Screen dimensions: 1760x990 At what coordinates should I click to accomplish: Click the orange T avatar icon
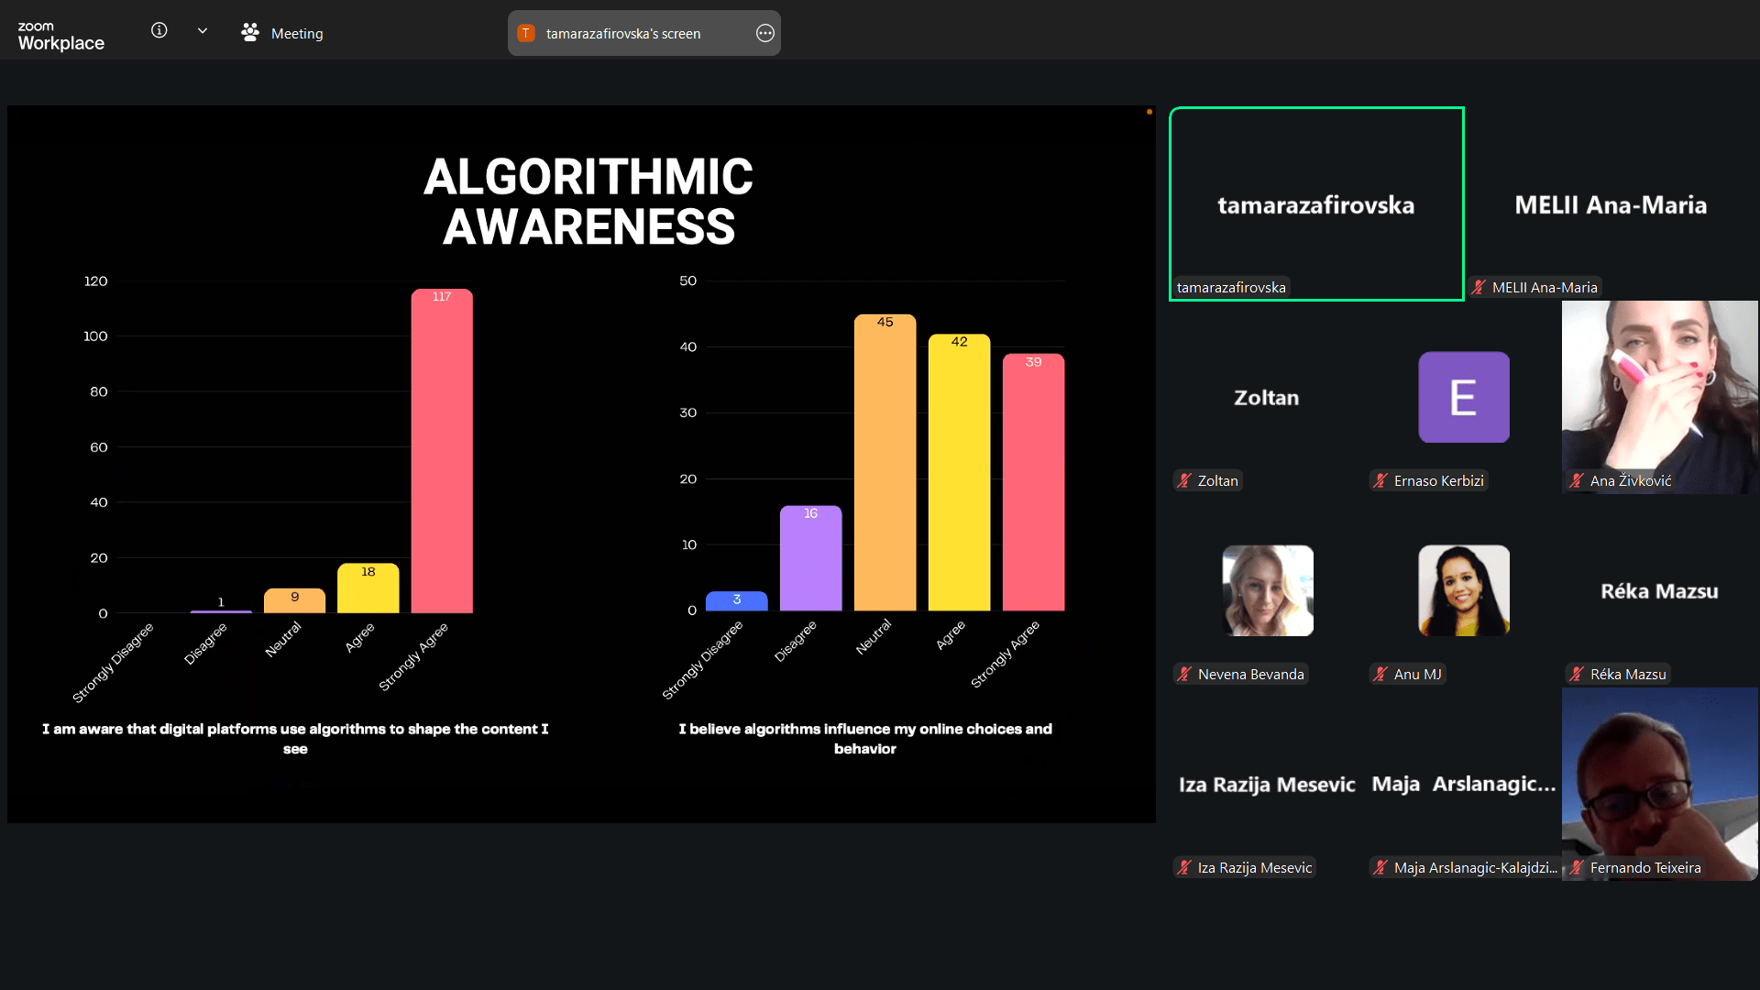point(526,33)
